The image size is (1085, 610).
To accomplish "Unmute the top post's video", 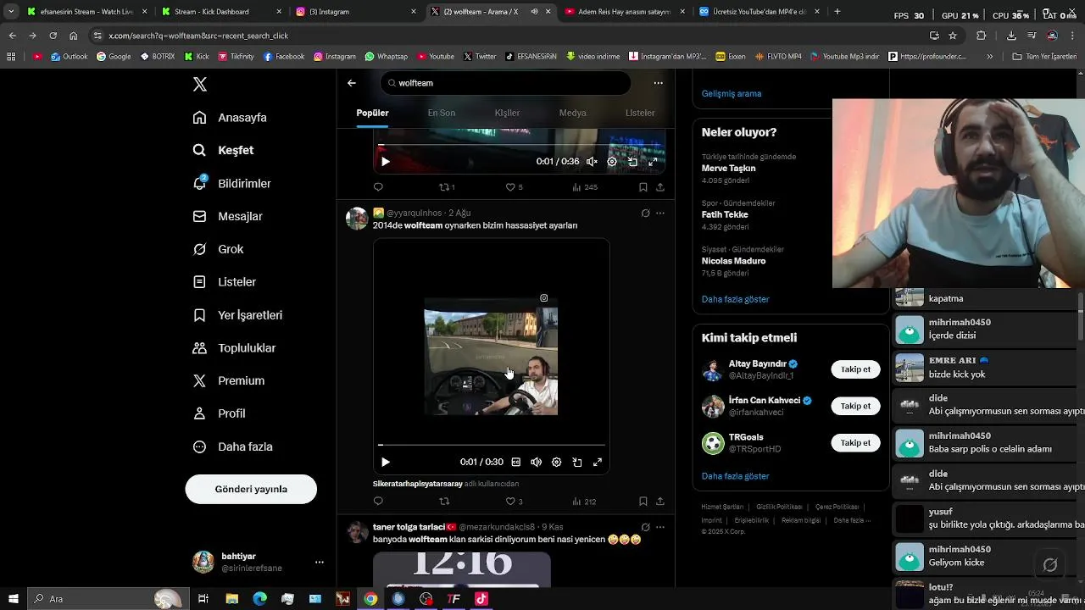I will point(592,162).
